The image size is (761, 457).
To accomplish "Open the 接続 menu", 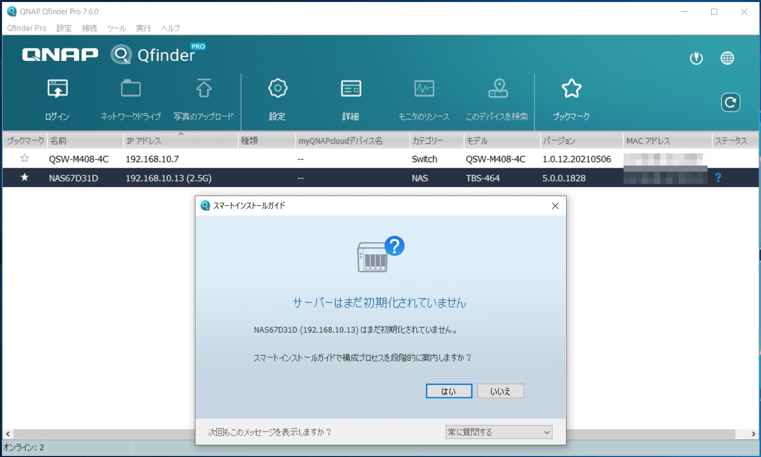I will pos(90,28).
